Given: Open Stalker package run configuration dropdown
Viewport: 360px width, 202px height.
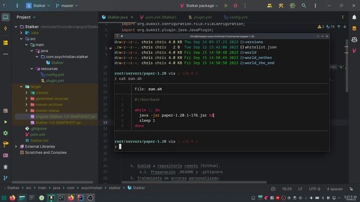Looking at the screenshot, I should click(199, 6).
